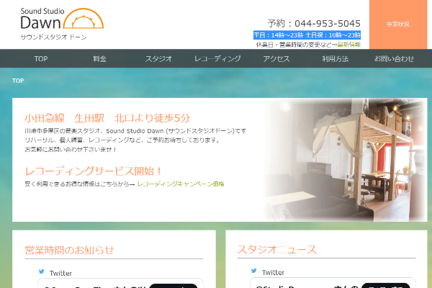Open the TOP navigation menu item

41,59
